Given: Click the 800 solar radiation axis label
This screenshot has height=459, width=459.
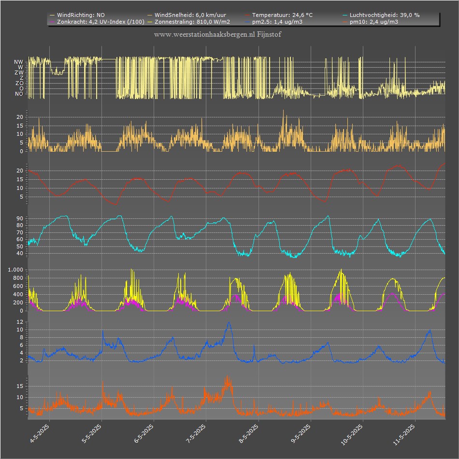Looking at the screenshot, I should [x=18, y=278].
